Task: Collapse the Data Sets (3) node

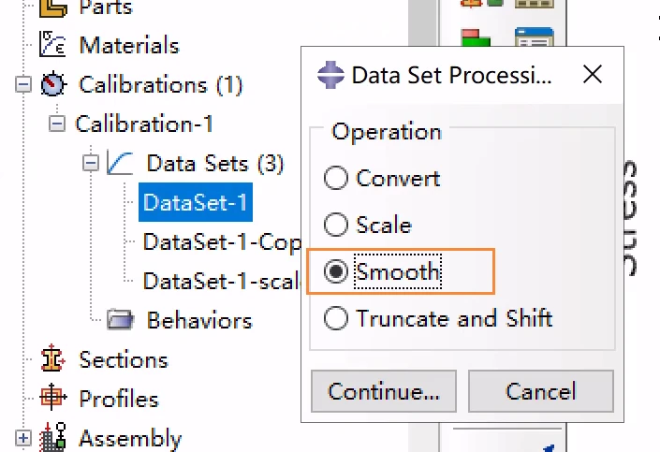Action: pyautogui.click(x=91, y=163)
